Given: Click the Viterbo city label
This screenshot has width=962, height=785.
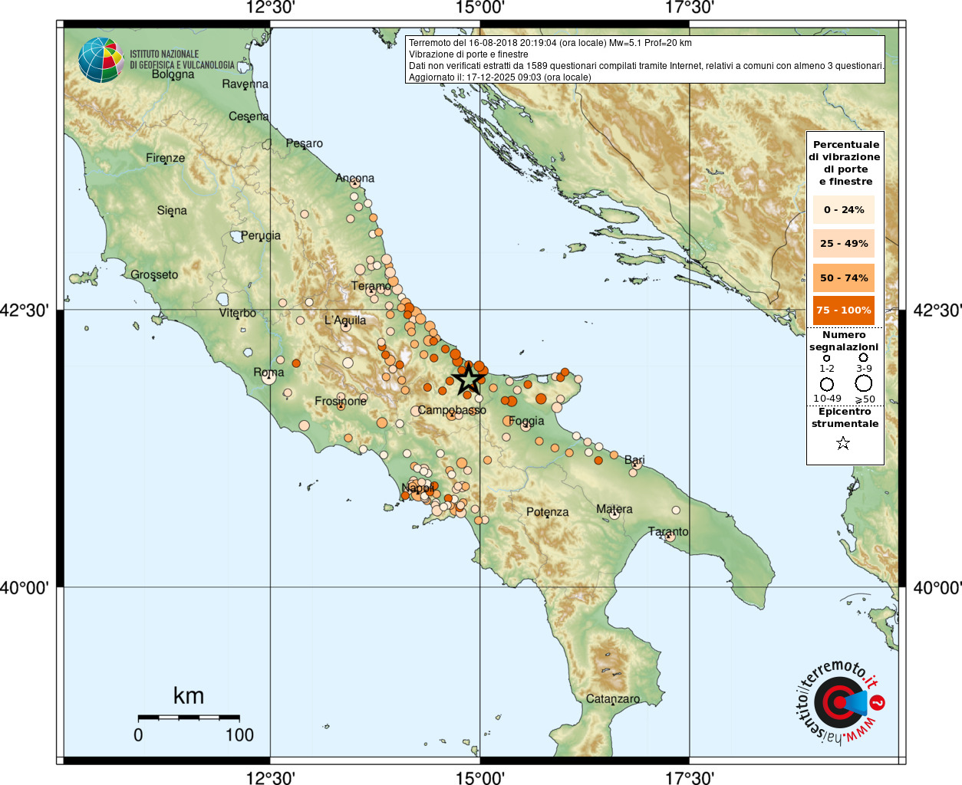Looking at the screenshot, I should [238, 313].
